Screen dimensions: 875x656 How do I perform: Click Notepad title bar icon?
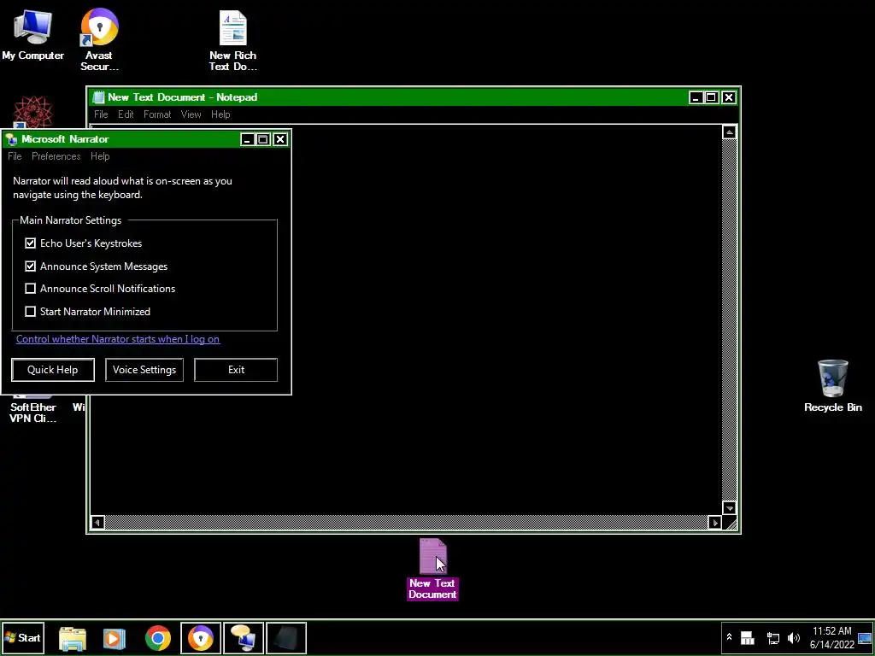[x=99, y=97]
